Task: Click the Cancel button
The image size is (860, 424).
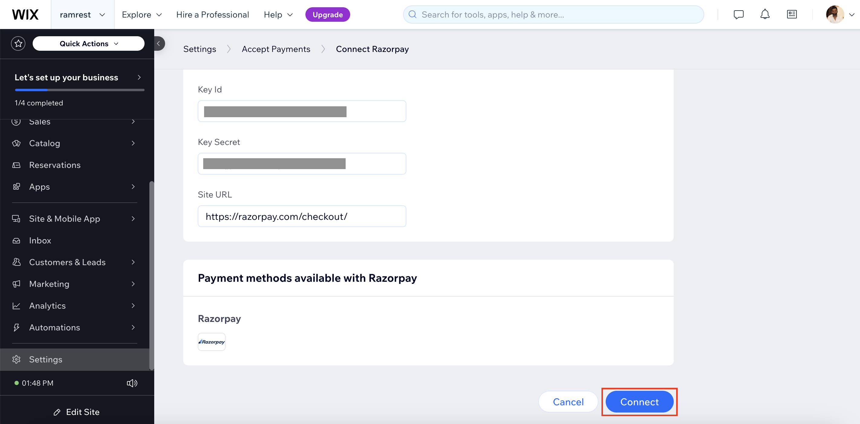Action: click(568, 402)
